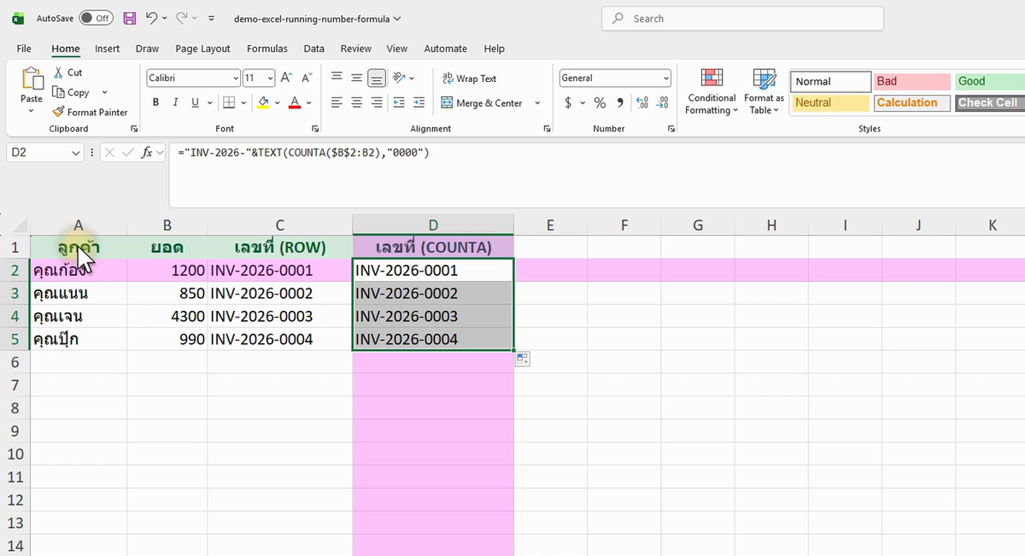Switch to the Page Layout tab
Screen dimensions: 1025x556
coord(202,49)
